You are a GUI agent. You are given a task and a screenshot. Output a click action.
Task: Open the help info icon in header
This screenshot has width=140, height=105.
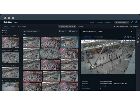[x=132, y=22]
